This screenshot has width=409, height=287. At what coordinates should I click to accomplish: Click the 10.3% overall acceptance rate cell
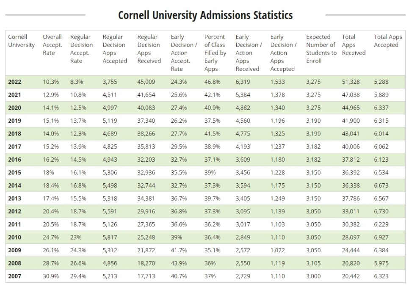pos(51,82)
